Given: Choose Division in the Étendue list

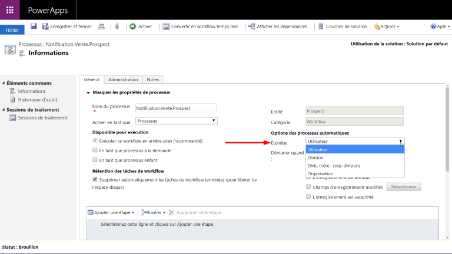Looking at the screenshot, I should (x=355, y=158).
